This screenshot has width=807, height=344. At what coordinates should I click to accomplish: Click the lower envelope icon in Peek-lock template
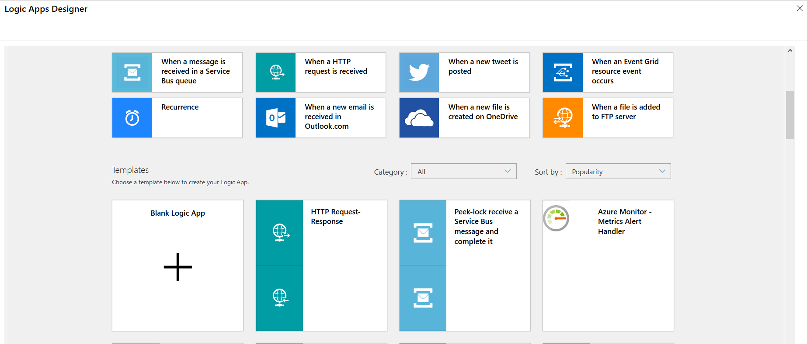click(423, 298)
